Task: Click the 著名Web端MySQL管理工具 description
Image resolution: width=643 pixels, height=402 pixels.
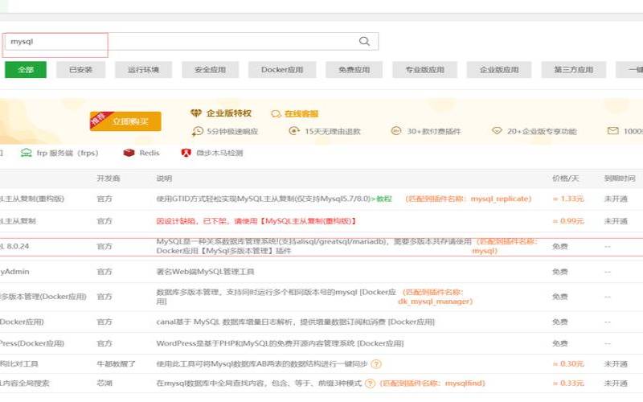Action: tap(205, 272)
